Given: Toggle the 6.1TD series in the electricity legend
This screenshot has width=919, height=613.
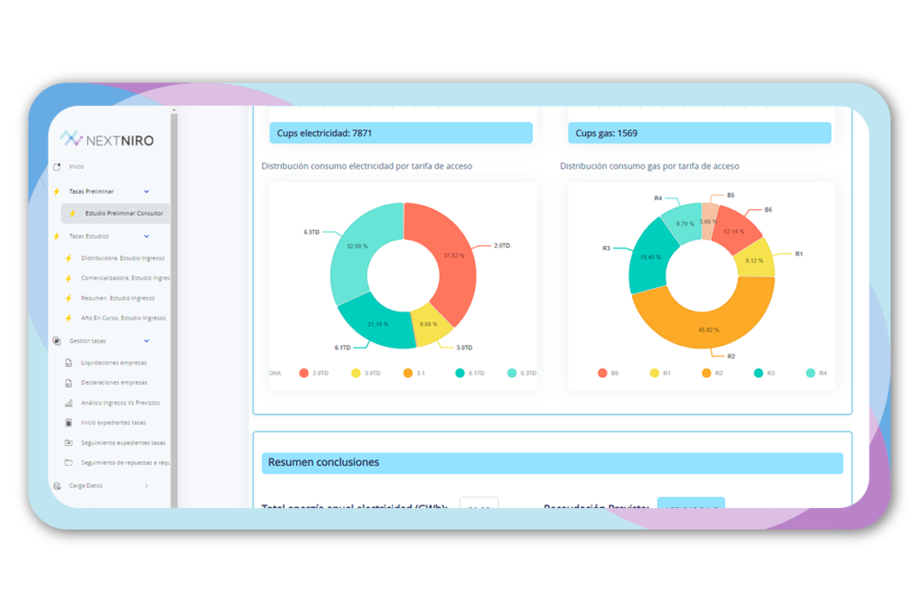Looking at the screenshot, I should 470,373.
